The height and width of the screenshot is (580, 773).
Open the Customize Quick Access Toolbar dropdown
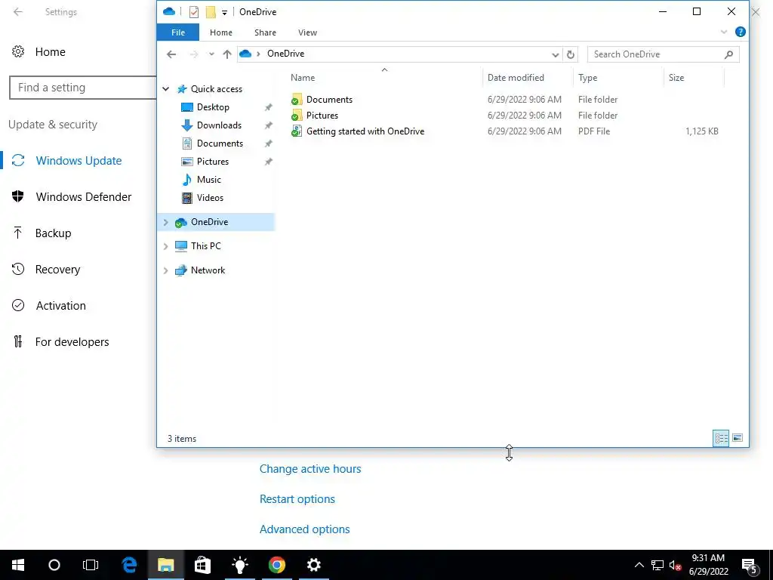tap(224, 12)
